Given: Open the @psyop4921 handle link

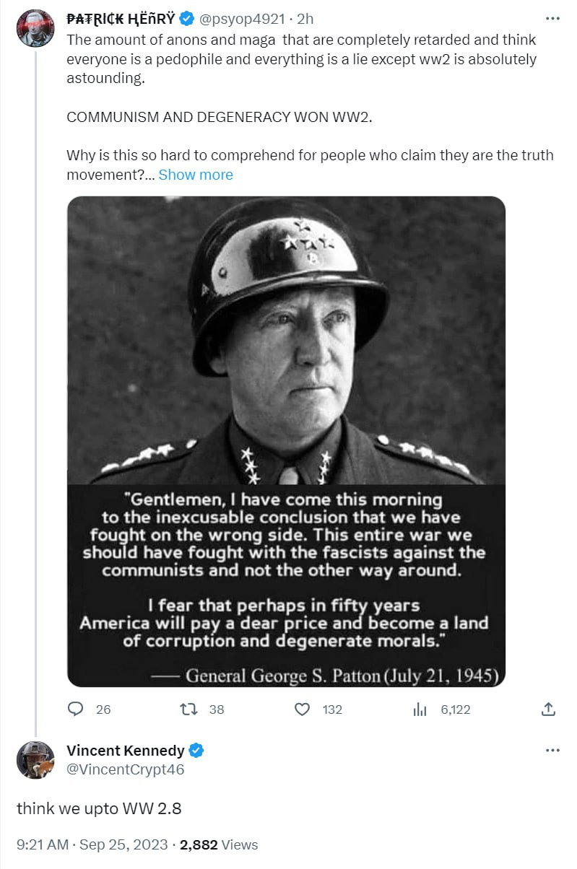Looking at the screenshot, I should pos(243,18).
